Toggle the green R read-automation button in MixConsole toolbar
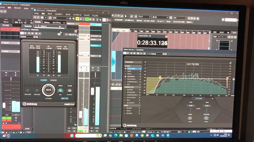The height and width of the screenshot is (142, 254). pos(87,19)
